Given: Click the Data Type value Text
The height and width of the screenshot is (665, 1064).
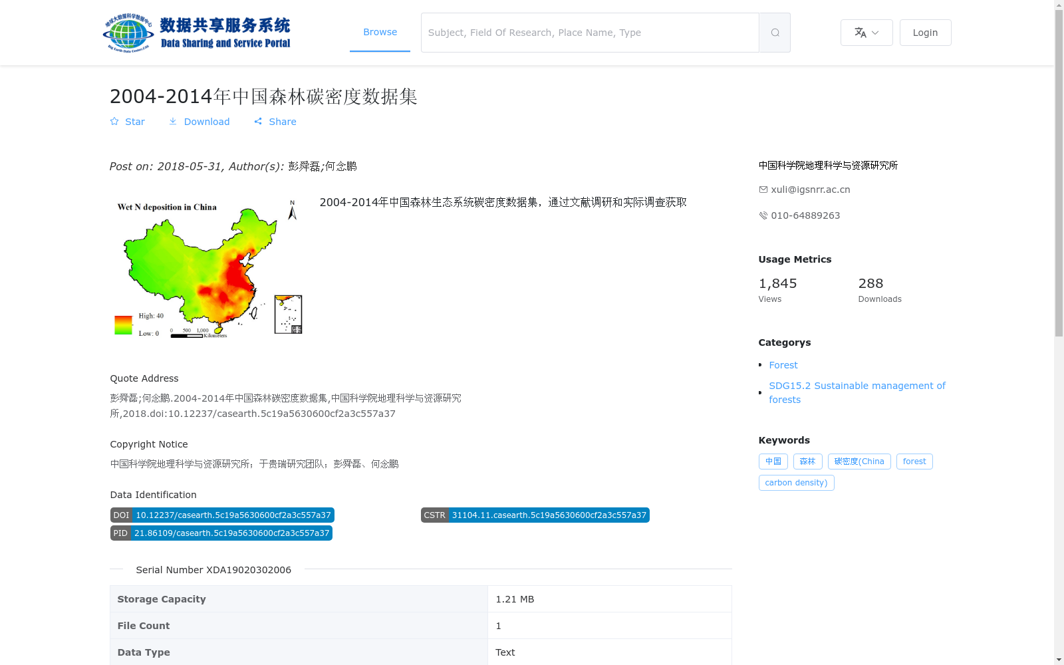Looking at the screenshot, I should pos(505,652).
